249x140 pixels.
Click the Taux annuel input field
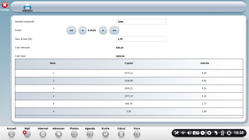click(x=141, y=39)
